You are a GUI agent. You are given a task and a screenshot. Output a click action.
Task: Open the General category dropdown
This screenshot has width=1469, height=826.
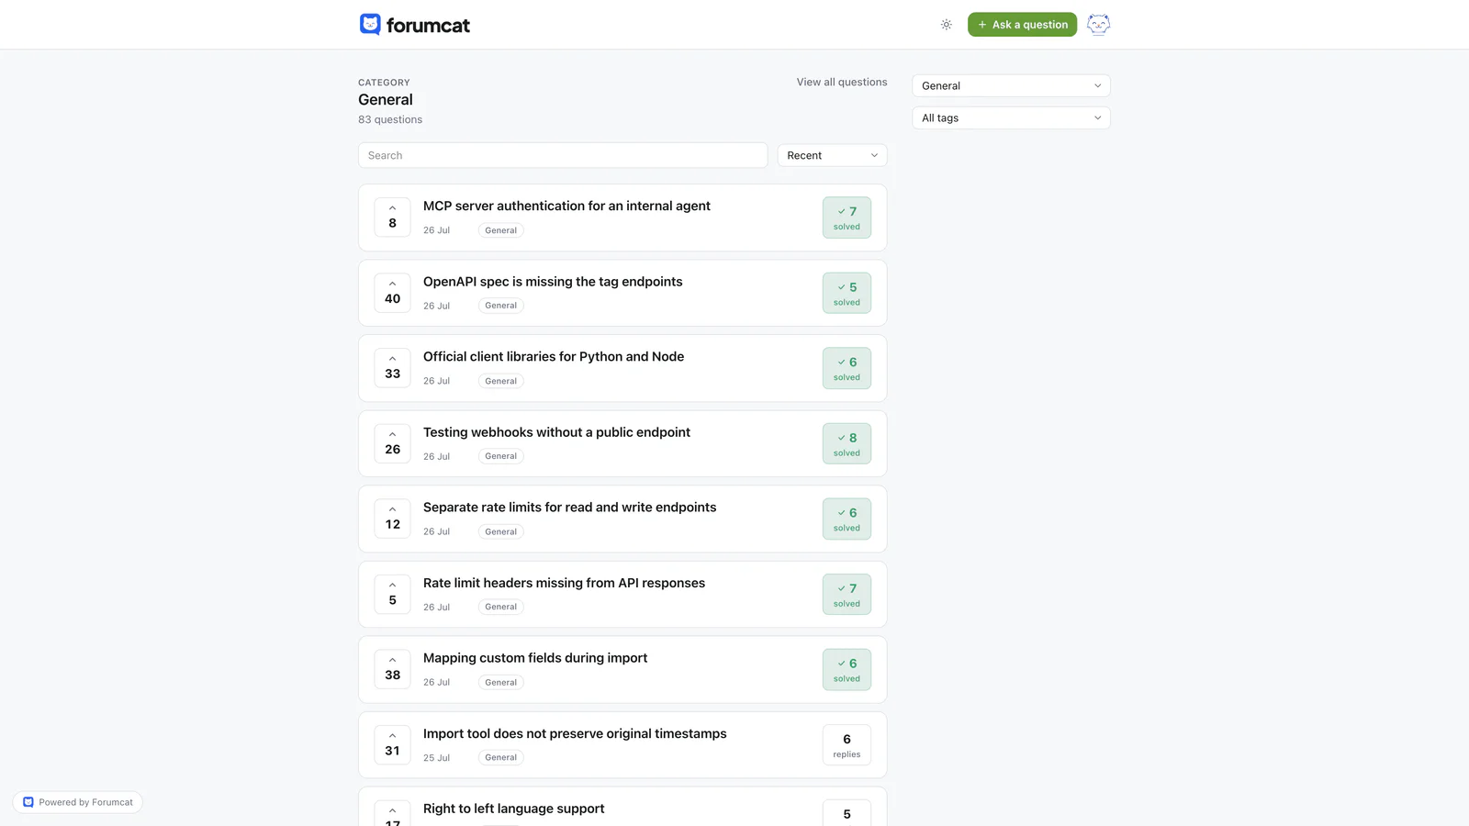tap(1011, 85)
